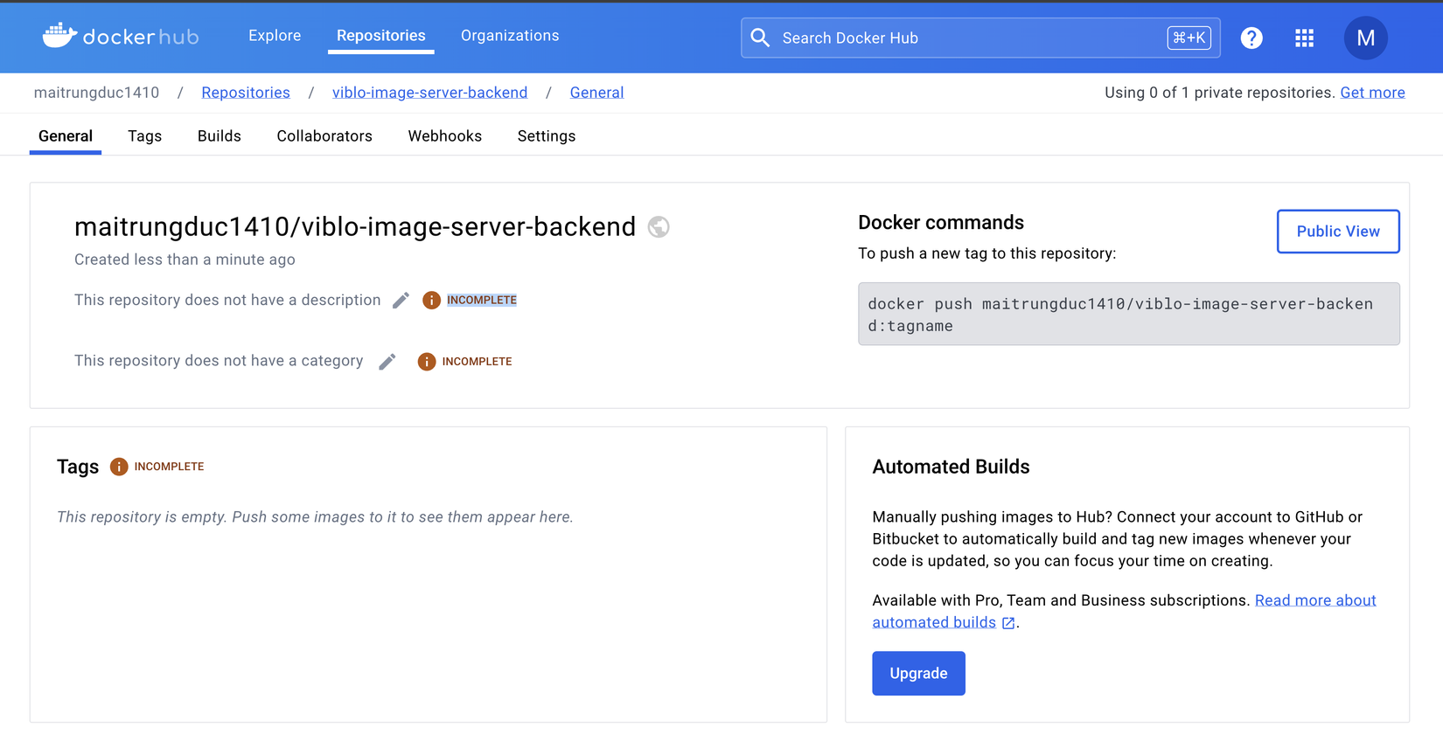Click the description INCOMPLETE info icon
This screenshot has height=734, width=1443.
click(431, 301)
